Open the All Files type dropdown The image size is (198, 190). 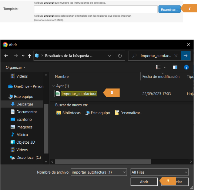(159, 172)
